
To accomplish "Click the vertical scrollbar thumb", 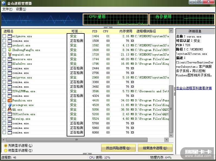I will 171,109.
